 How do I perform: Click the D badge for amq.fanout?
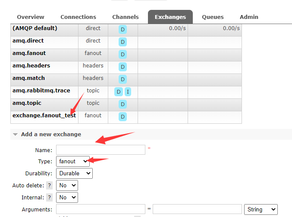click(x=123, y=55)
